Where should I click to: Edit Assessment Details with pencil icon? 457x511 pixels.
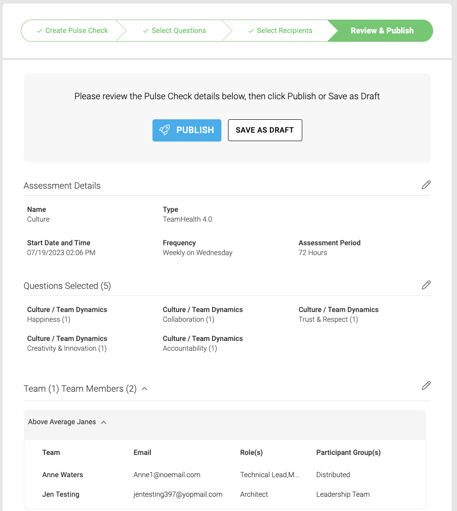[x=426, y=185]
